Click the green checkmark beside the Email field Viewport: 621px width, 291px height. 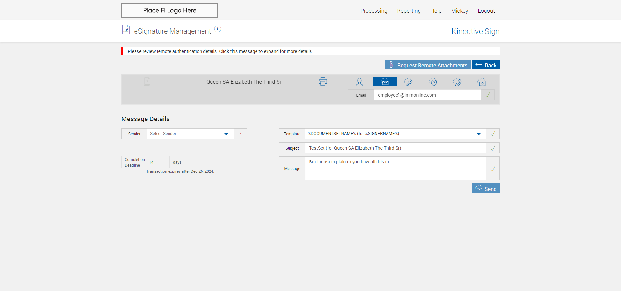[487, 95]
